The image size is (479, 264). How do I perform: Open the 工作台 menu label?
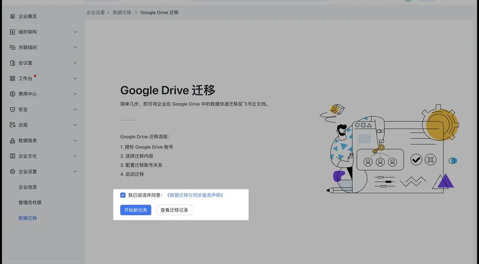pyautogui.click(x=25, y=78)
